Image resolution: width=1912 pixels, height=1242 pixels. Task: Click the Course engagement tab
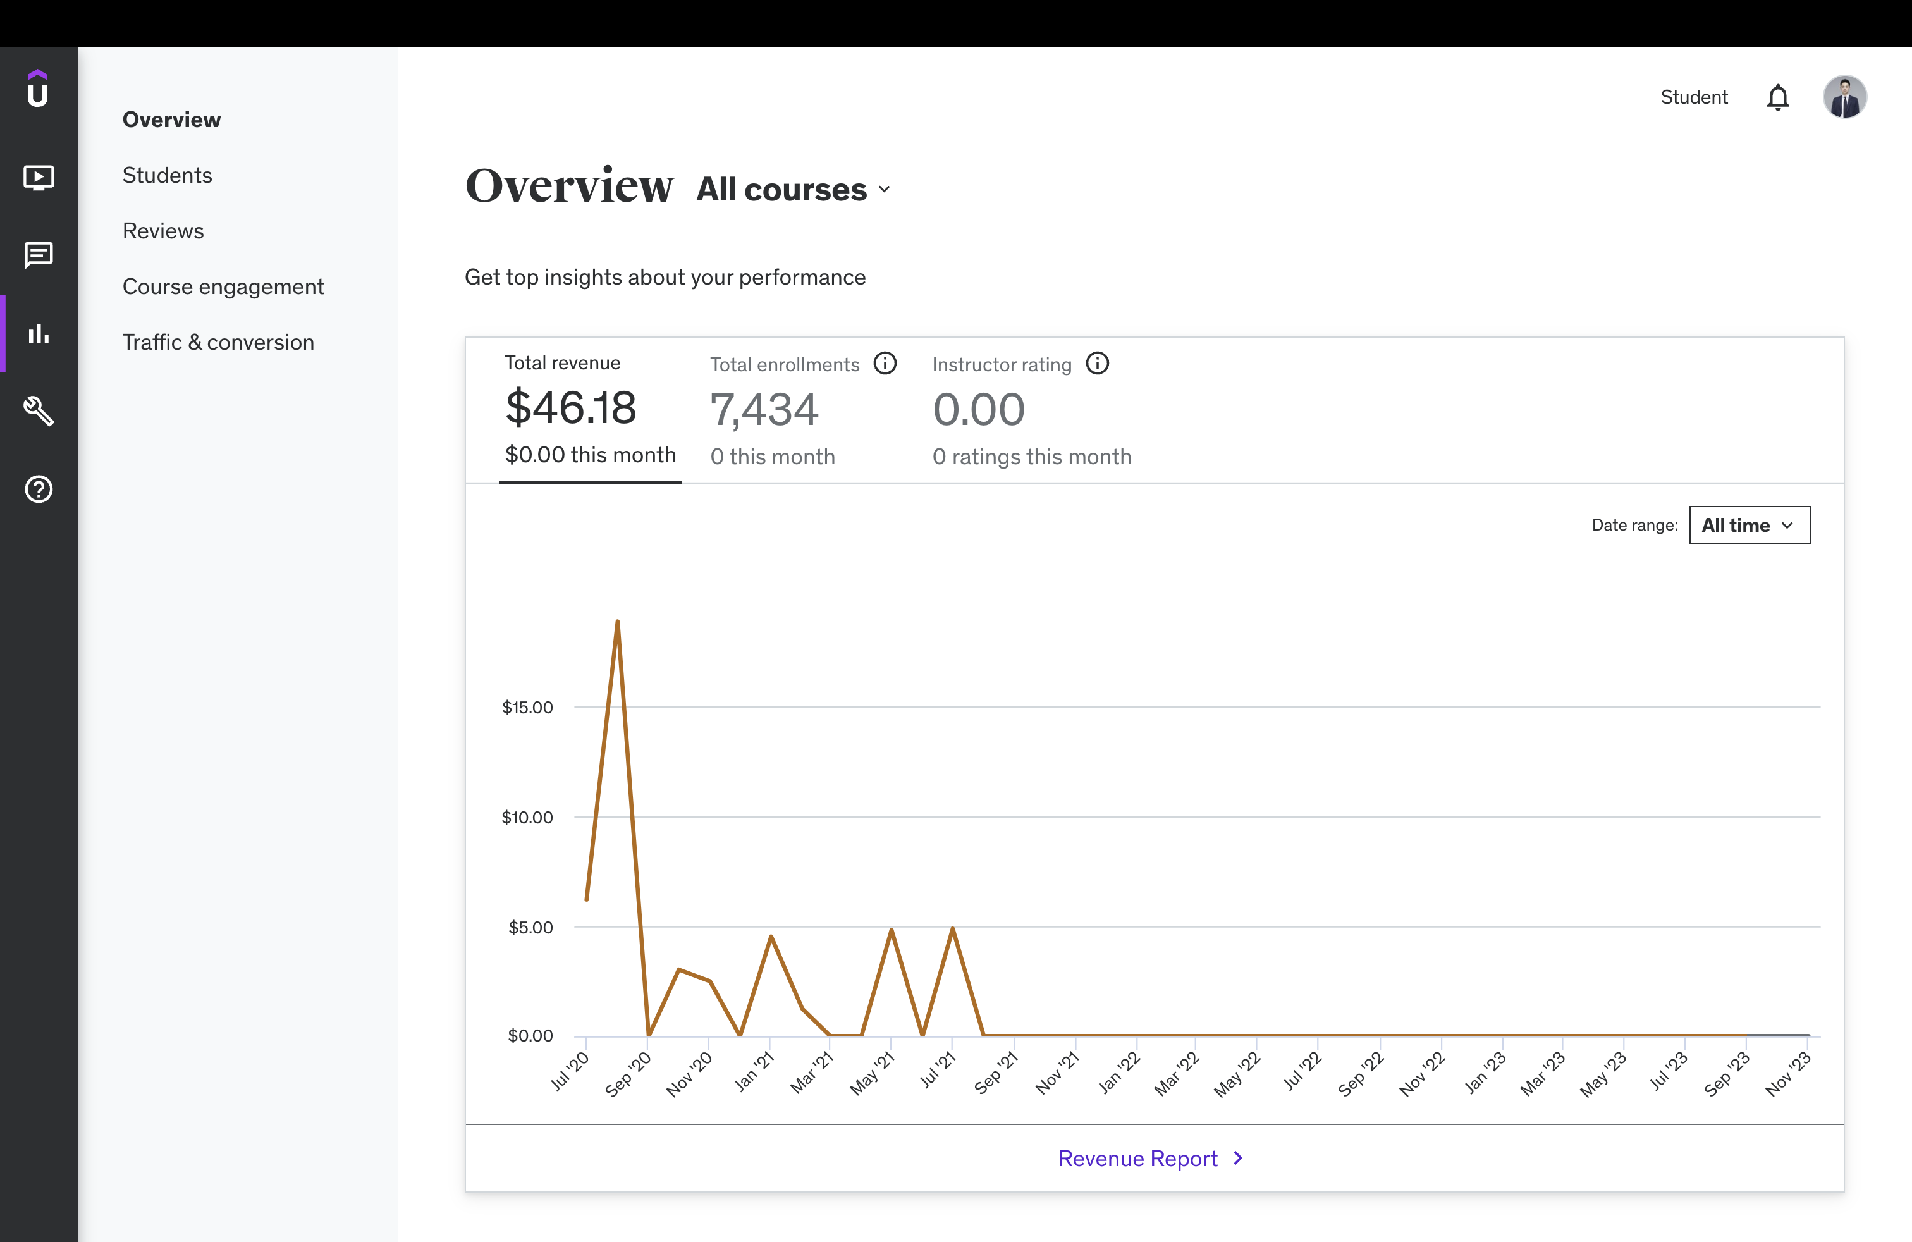tap(223, 286)
